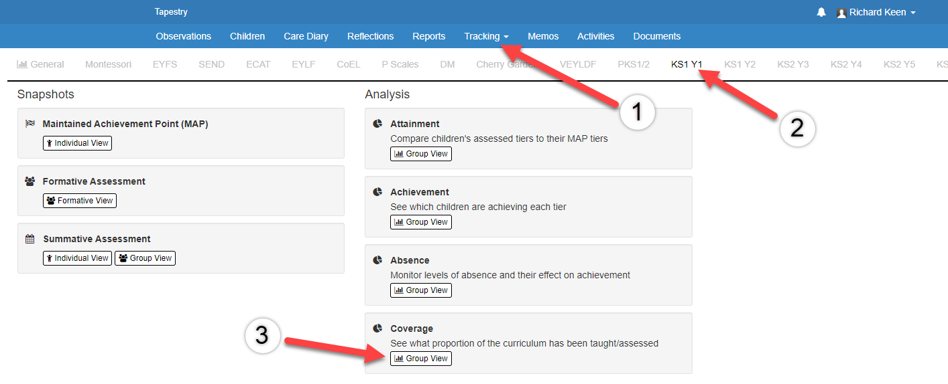Screen dimensions: 948x384
Task: Select the EYFS tracking tab
Action: pos(166,64)
